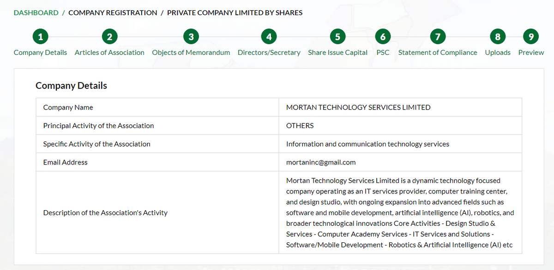Open step 7 numbered circle

point(438,36)
